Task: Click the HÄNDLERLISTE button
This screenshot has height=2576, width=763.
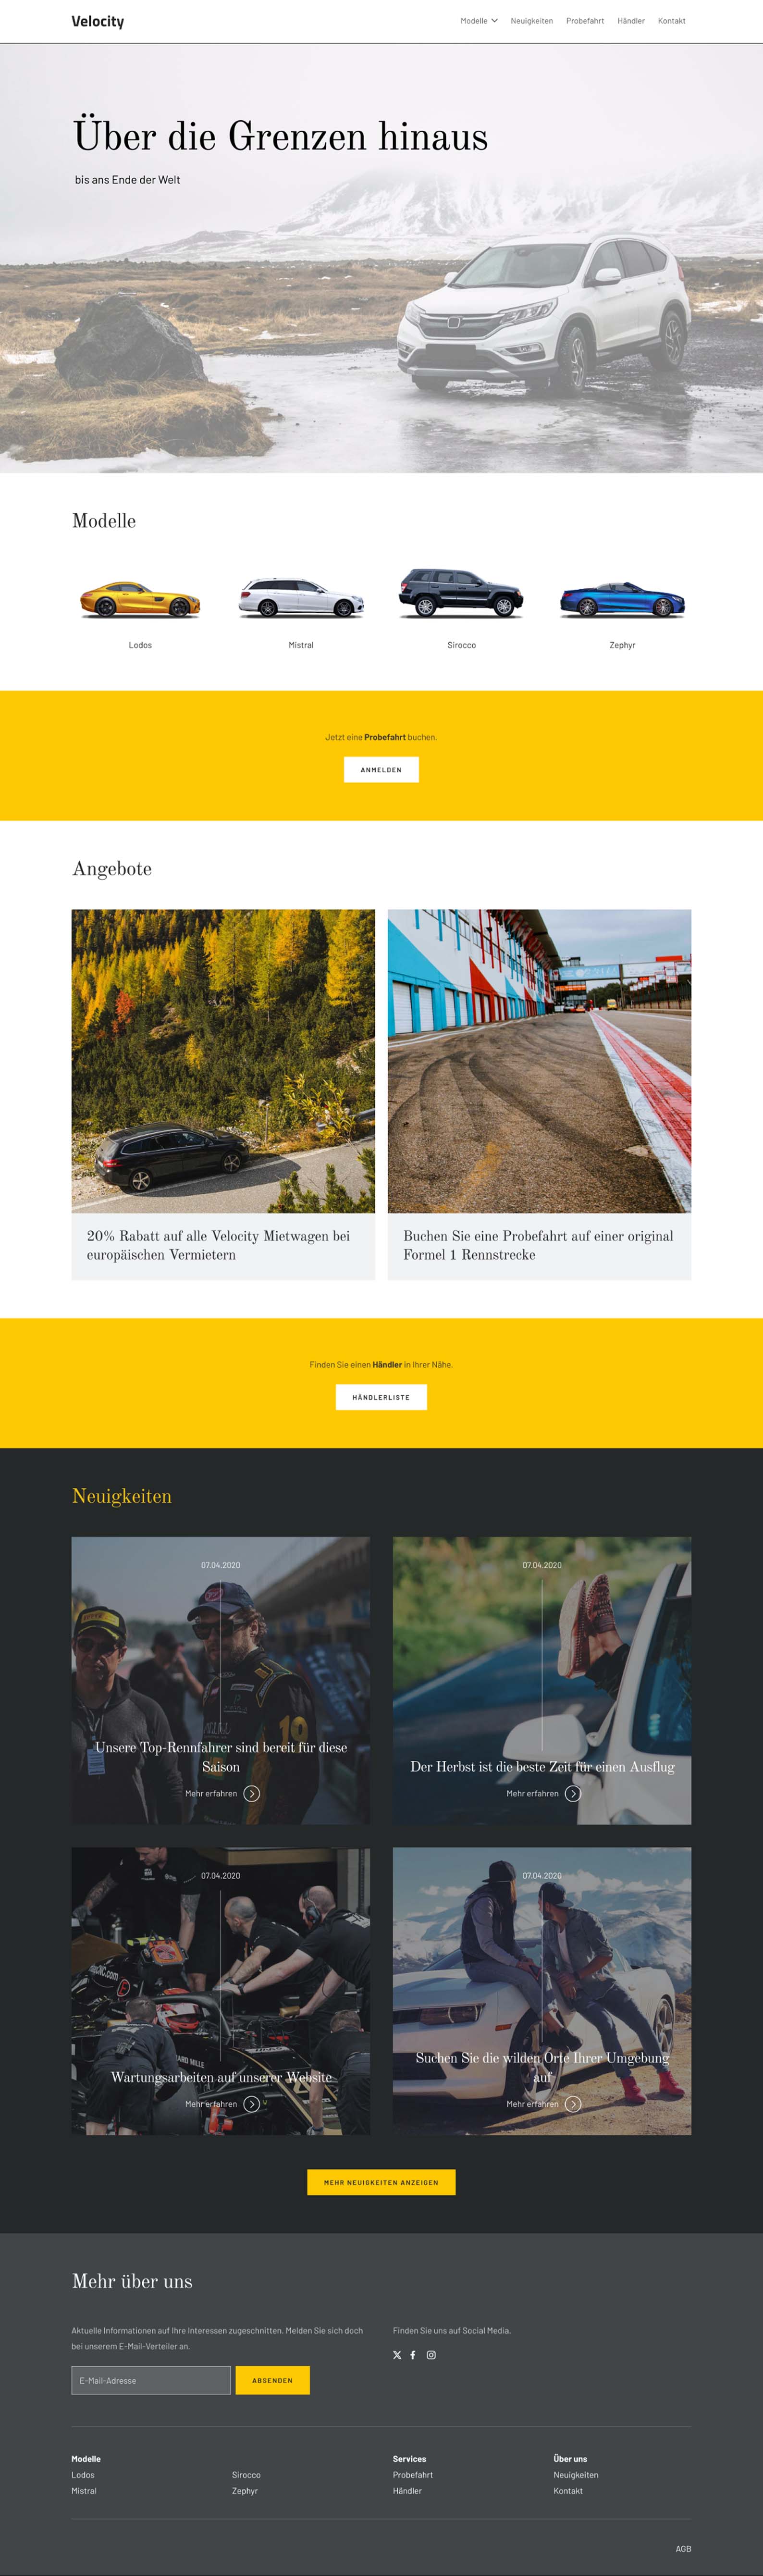Action: click(381, 1397)
